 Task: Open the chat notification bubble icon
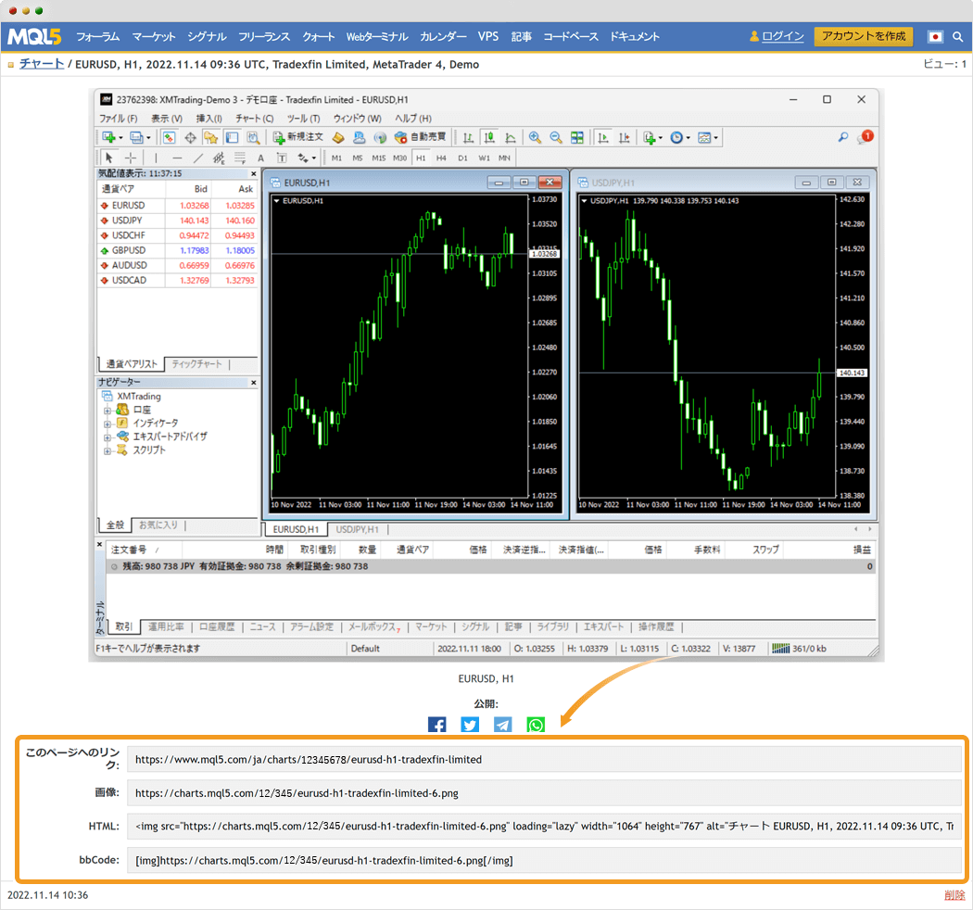click(865, 136)
